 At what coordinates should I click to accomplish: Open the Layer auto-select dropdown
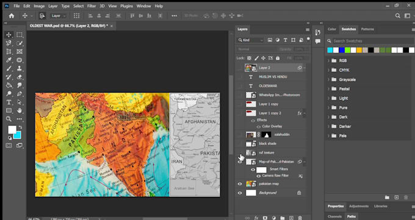click(x=58, y=16)
